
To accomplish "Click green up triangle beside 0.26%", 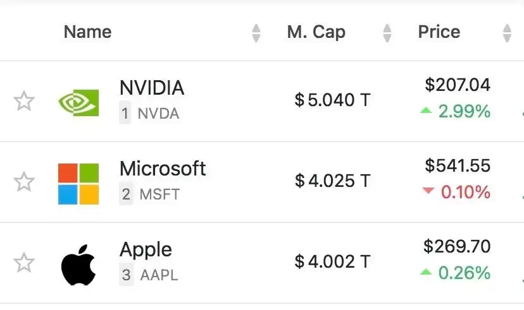I will [x=426, y=273].
